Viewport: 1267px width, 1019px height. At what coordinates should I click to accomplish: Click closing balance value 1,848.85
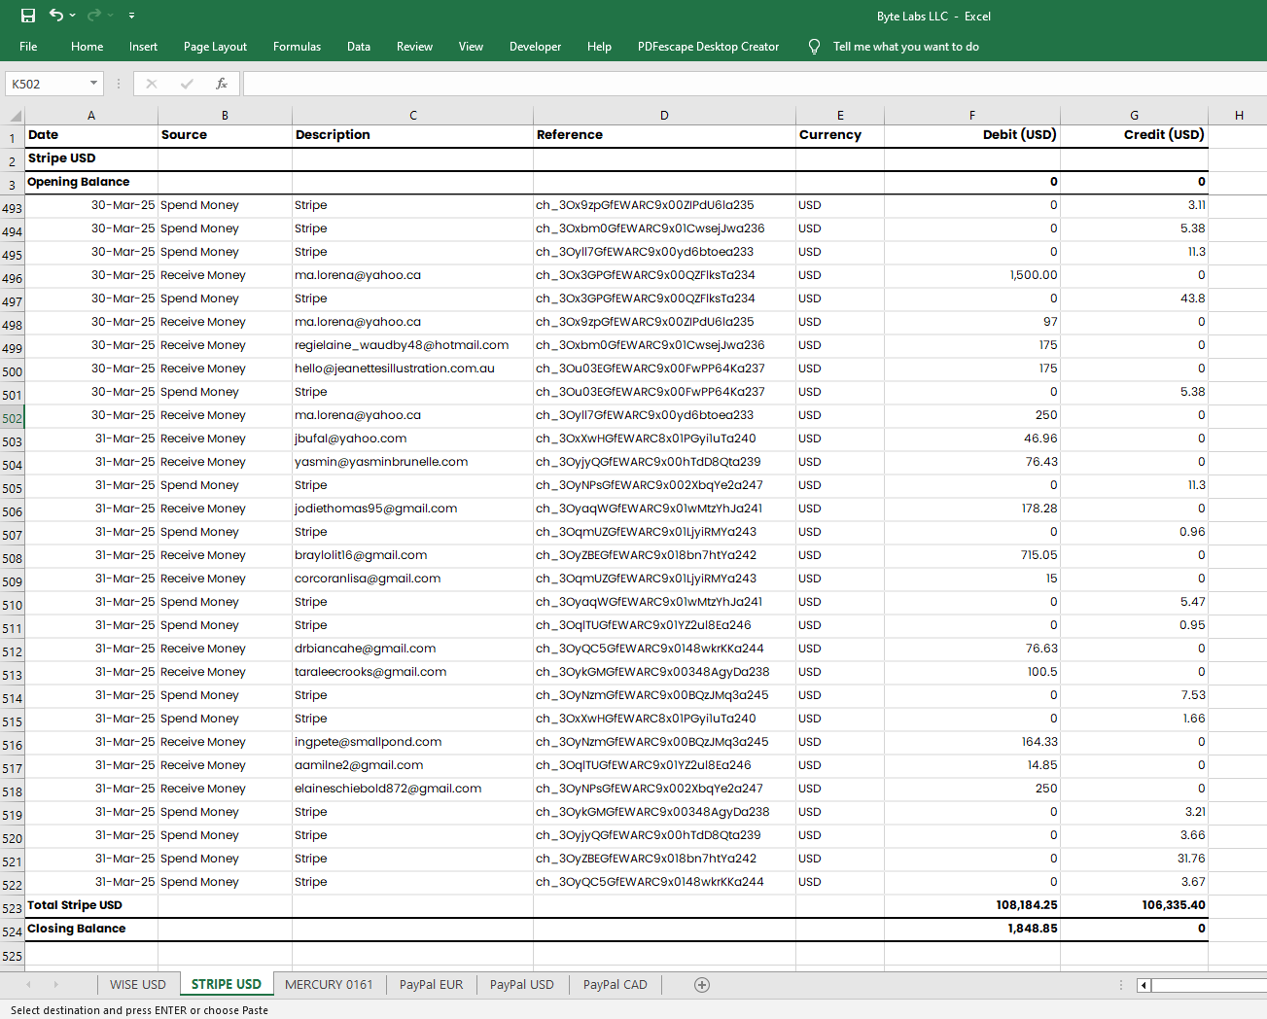click(972, 929)
